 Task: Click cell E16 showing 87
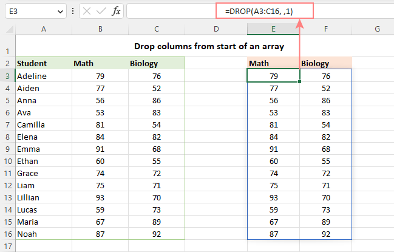[x=273, y=234]
